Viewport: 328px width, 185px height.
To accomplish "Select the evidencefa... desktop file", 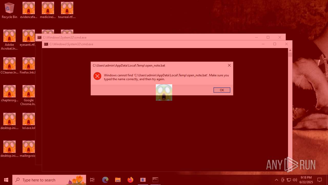I will (x=29, y=11).
